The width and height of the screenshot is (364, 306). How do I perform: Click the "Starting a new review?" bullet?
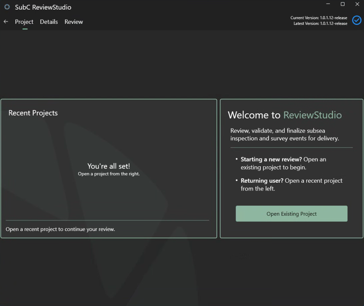coord(283,163)
